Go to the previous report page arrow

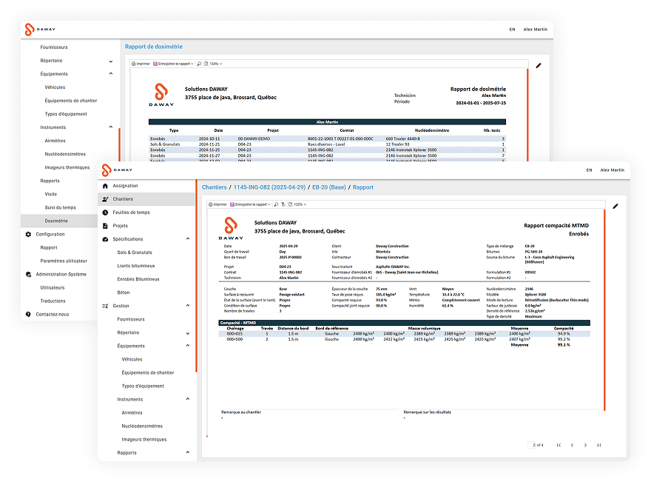pyautogui.click(x=571, y=445)
